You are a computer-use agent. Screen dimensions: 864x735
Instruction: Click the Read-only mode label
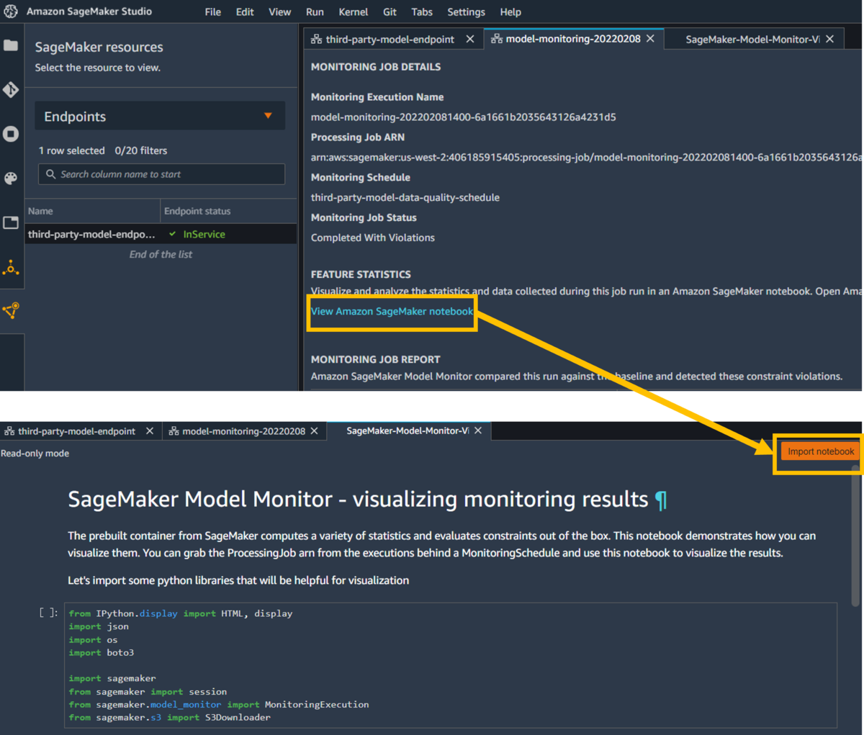tap(35, 454)
